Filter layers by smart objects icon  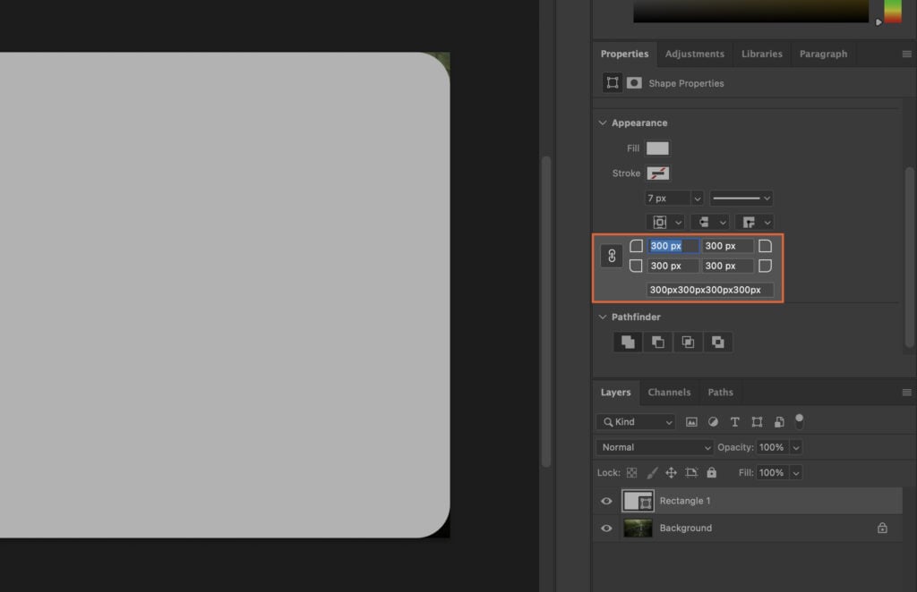tap(779, 421)
